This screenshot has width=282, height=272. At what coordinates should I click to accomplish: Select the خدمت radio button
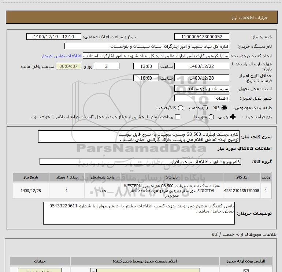point(205,108)
